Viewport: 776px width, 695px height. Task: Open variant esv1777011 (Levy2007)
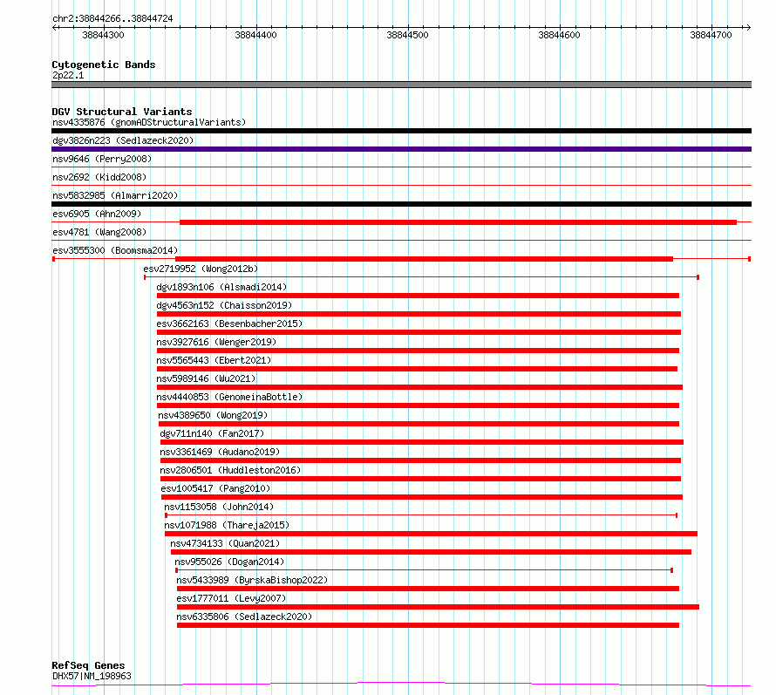(x=231, y=598)
